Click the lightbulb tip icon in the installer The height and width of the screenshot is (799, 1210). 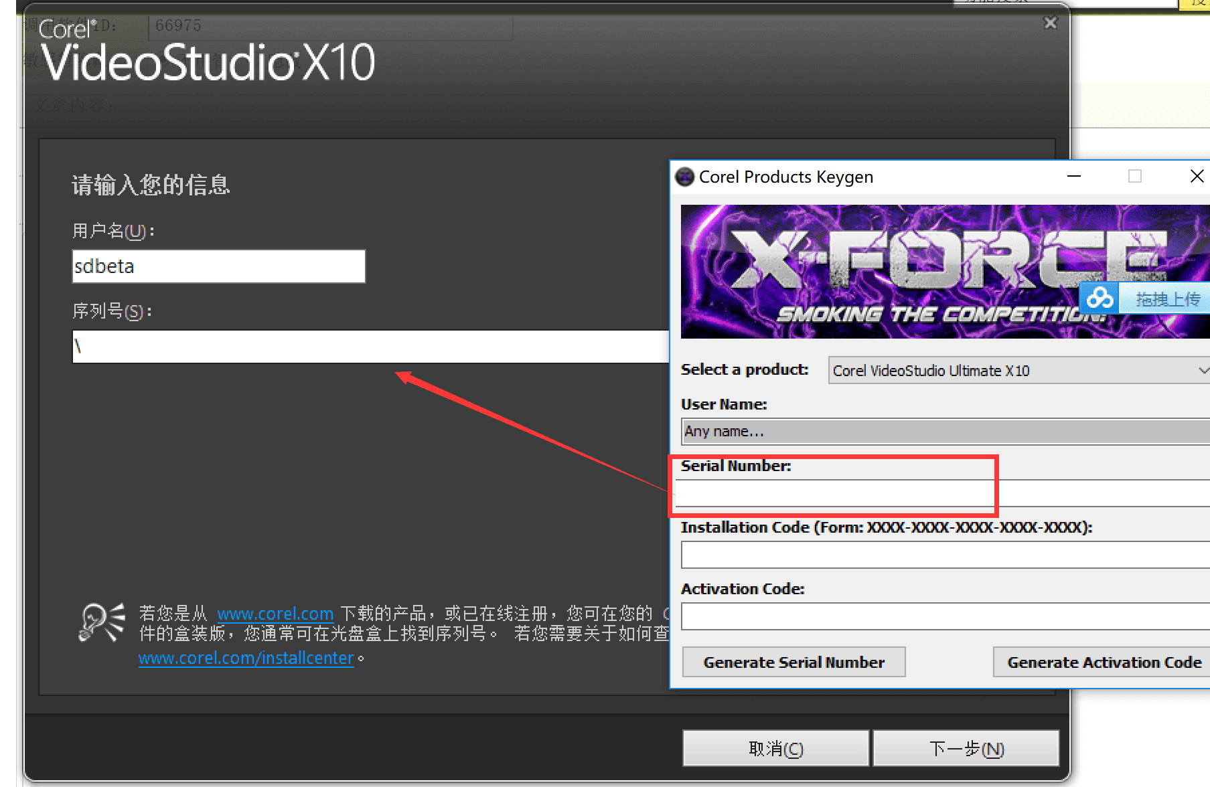click(x=102, y=622)
